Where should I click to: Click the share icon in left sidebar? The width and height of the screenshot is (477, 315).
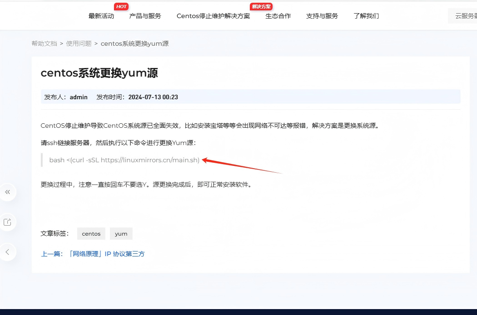click(x=7, y=222)
